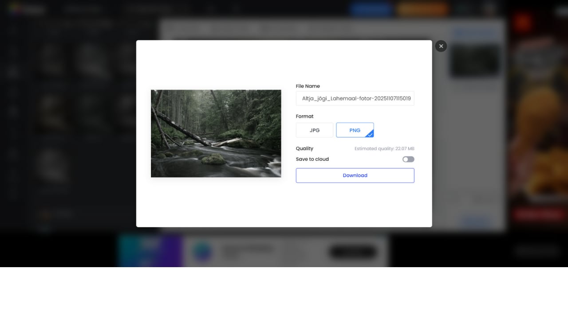
Task: Click the blue button in the top bar
Action: [371, 8]
